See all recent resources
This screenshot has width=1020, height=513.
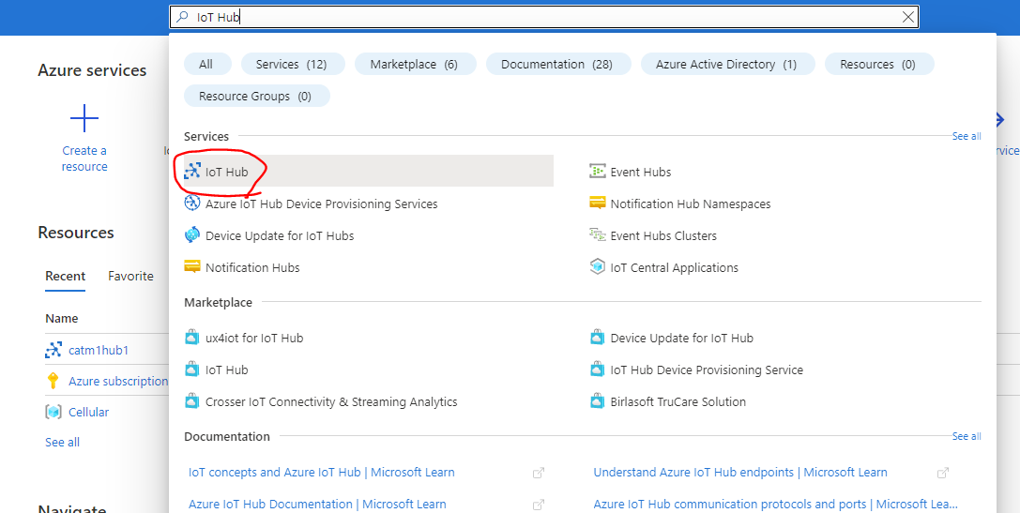(63, 442)
